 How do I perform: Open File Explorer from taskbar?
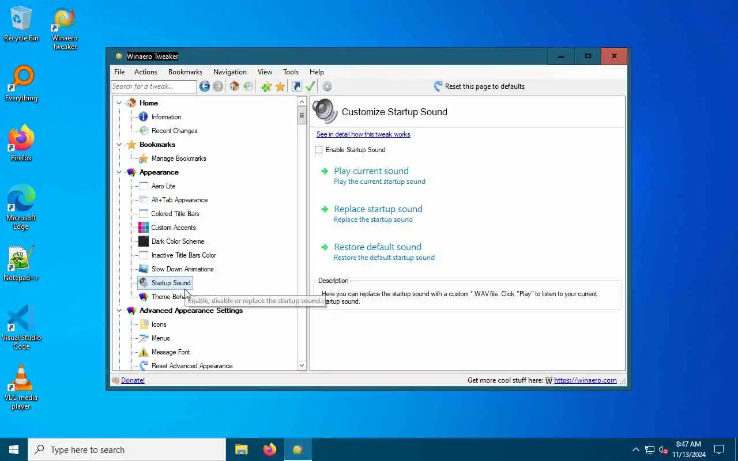242,449
